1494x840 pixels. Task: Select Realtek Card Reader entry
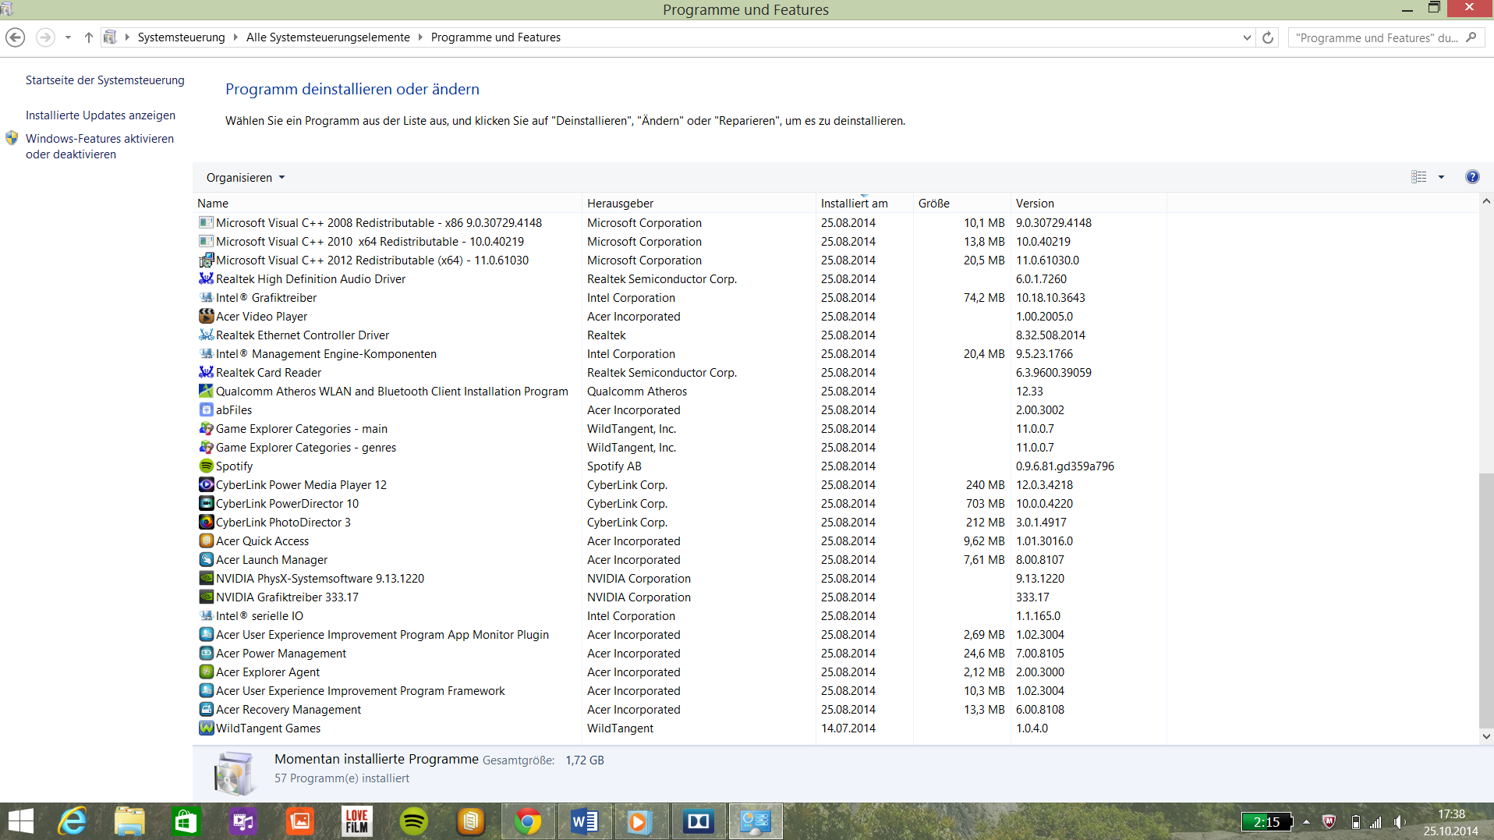coord(268,372)
